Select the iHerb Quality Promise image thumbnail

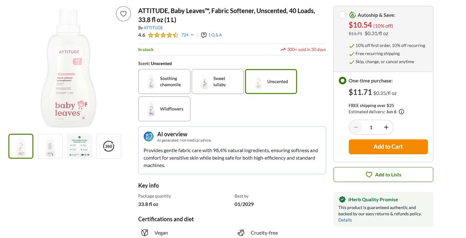tap(80, 146)
